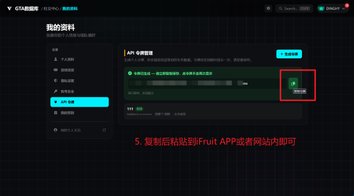Open the DINGHY account dropdown chevron
Viewport: 354px width, 196px height.
pyautogui.click(x=343, y=9)
